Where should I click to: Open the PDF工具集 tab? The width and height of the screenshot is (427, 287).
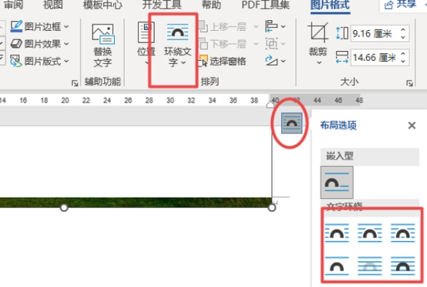[266, 4]
